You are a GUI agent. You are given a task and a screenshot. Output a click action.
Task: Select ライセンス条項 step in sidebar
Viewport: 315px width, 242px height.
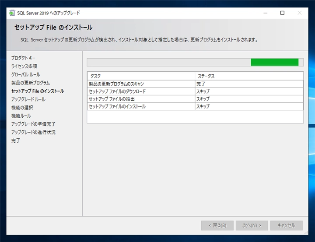point(24,67)
